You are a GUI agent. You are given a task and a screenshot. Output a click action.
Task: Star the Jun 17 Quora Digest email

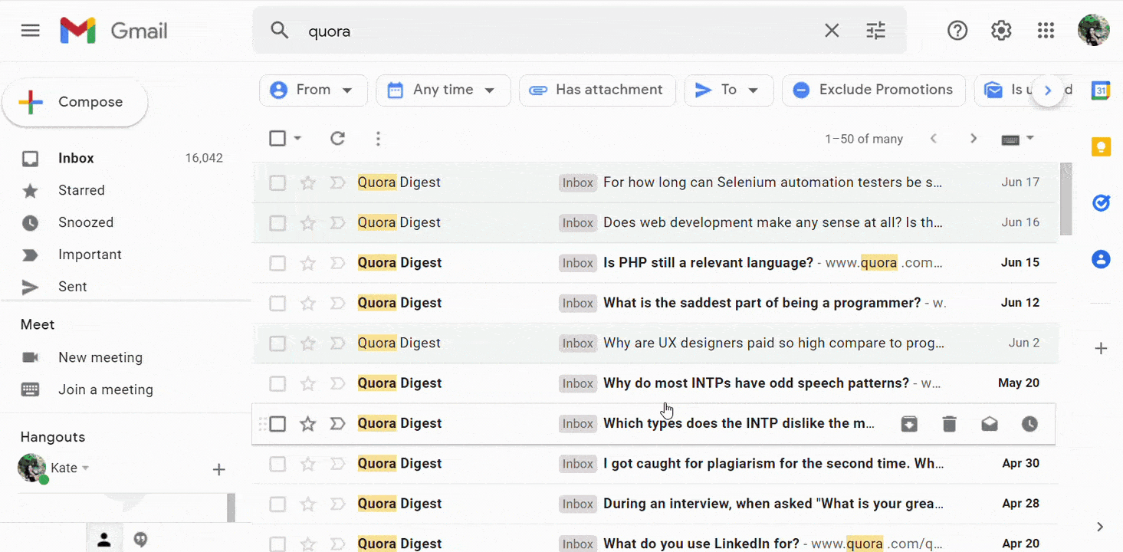coord(307,182)
